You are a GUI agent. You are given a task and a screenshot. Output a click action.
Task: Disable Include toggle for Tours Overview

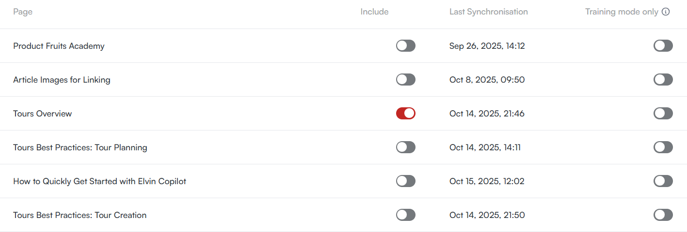(405, 114)
